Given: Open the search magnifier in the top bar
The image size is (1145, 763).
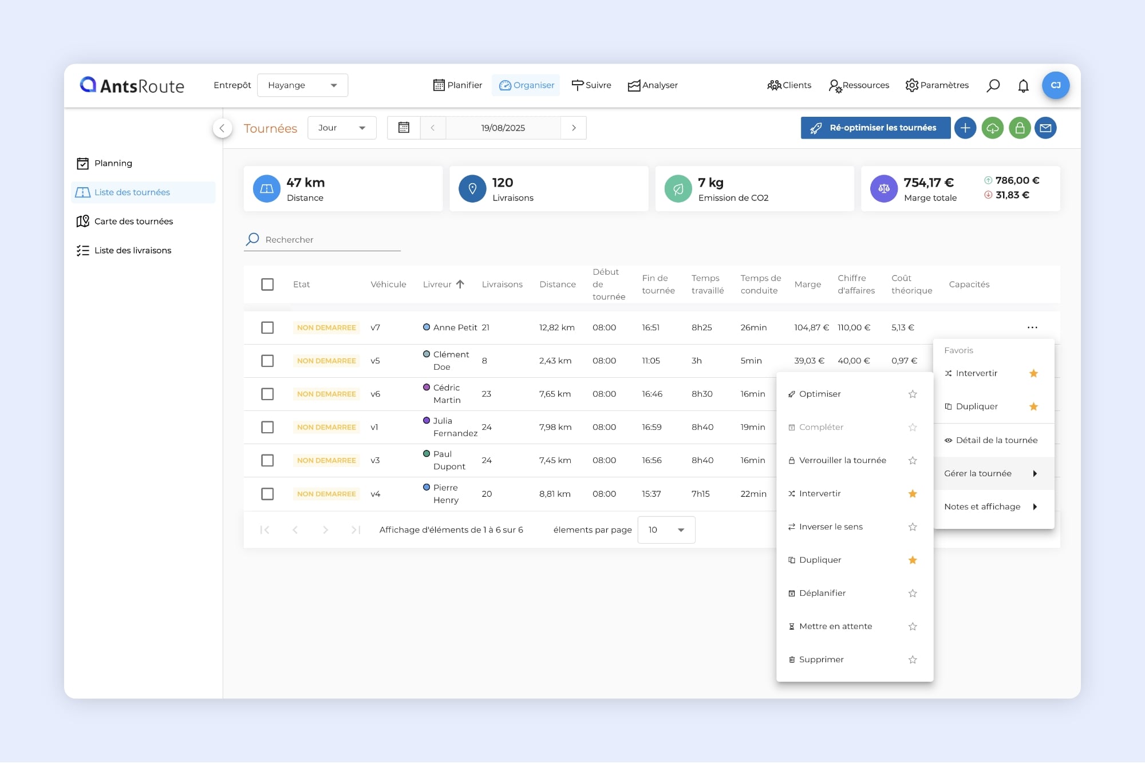Looking at the screenshot, I should click(993, 86).
